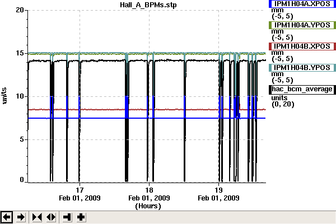
Task: Select the IPM1H04B.YPOS legend entry
Action: click(x=302, y=68)
